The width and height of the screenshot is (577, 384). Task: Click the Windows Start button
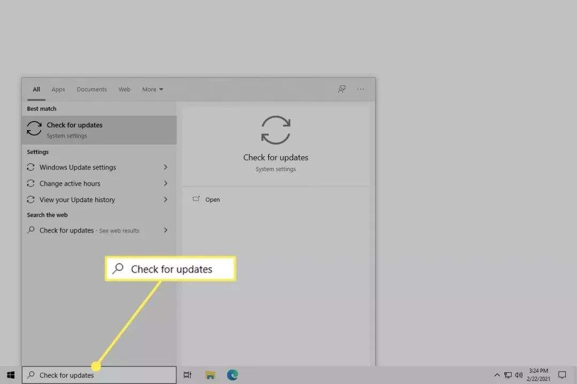pos(10,375)
